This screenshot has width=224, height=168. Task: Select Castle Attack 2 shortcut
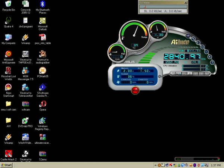coord(9,155)
